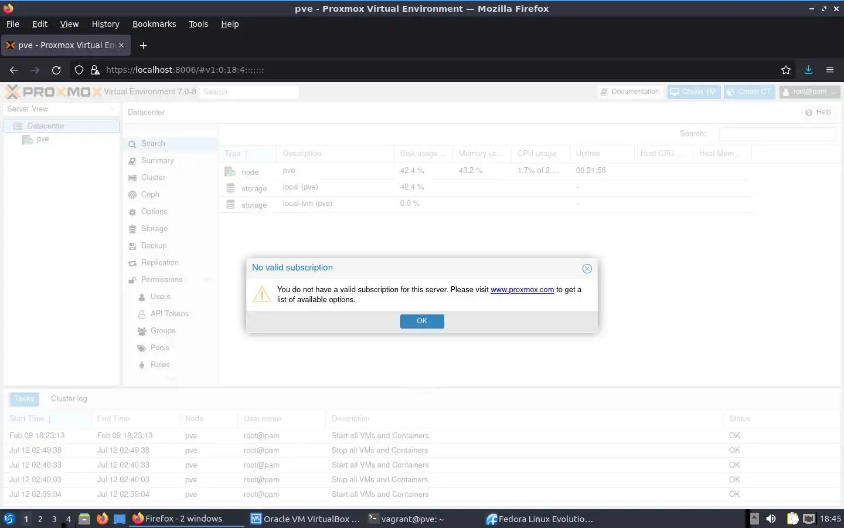
Task: Open Firefox downloads arrow icon
Action: tap(808, 70)
